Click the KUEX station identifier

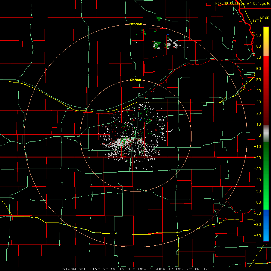coord(160,269)
